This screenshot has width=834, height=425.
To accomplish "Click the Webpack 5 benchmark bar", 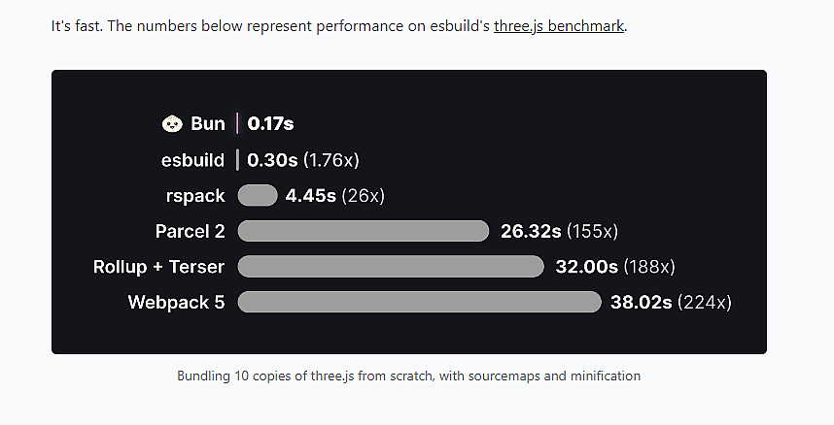I will coord(420,302).
